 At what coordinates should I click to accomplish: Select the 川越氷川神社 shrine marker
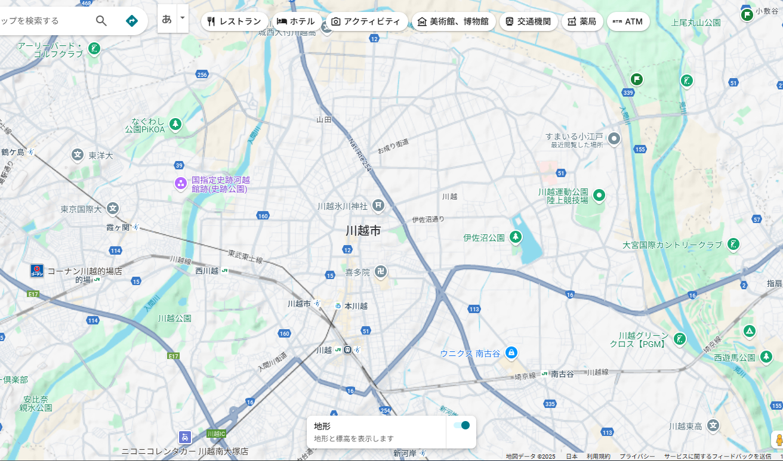click(x=378, y=205)
